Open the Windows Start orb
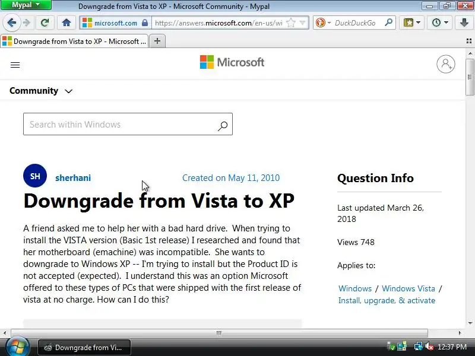This screenshot has width=475, height=356. click(18, 347)
